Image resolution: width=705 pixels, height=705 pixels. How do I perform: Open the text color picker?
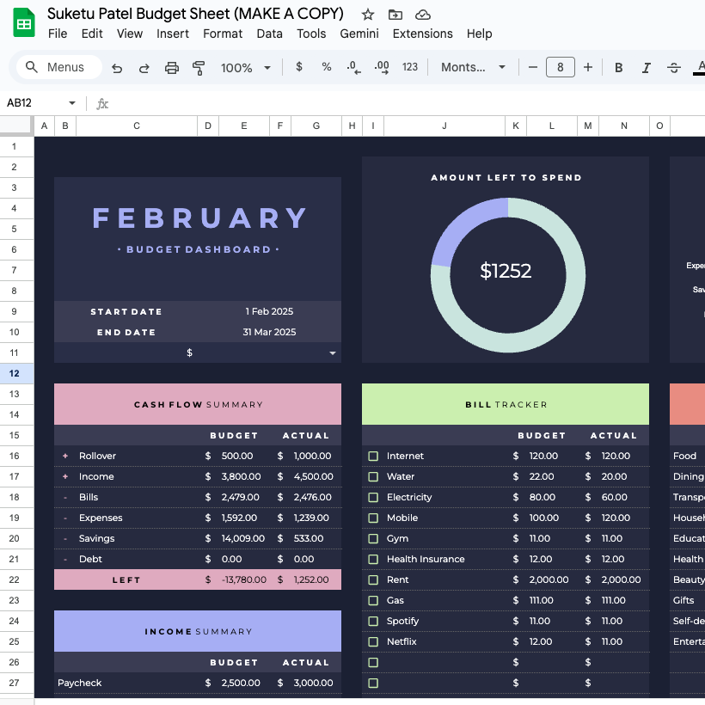(698, 68)
